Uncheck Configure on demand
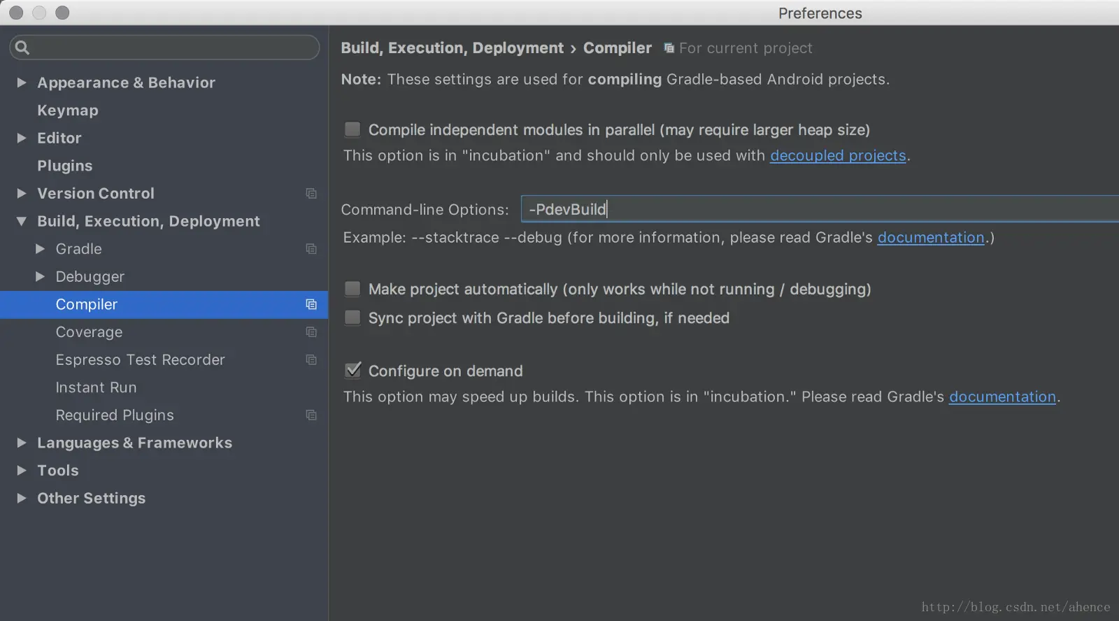The height and width of the screenshot is (621, 1119). [352, 370]
